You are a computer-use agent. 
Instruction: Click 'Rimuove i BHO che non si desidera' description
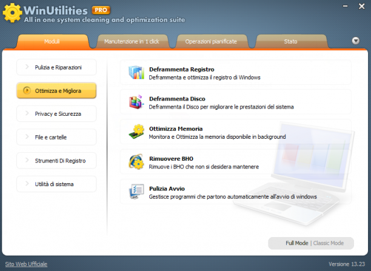click(x=204, y=167)
